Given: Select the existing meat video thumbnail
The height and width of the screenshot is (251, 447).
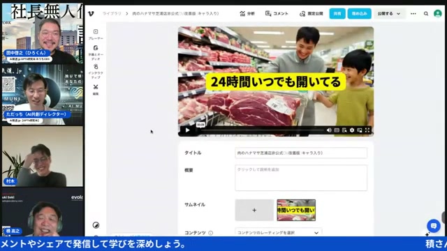Looking at the screenshot, I should [296, 210].
